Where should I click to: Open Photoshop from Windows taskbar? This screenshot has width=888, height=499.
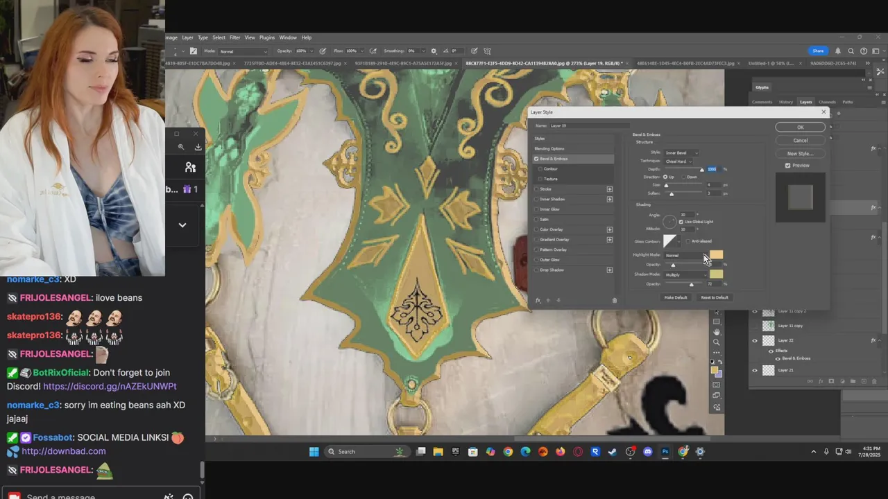(x=665, y=452)
